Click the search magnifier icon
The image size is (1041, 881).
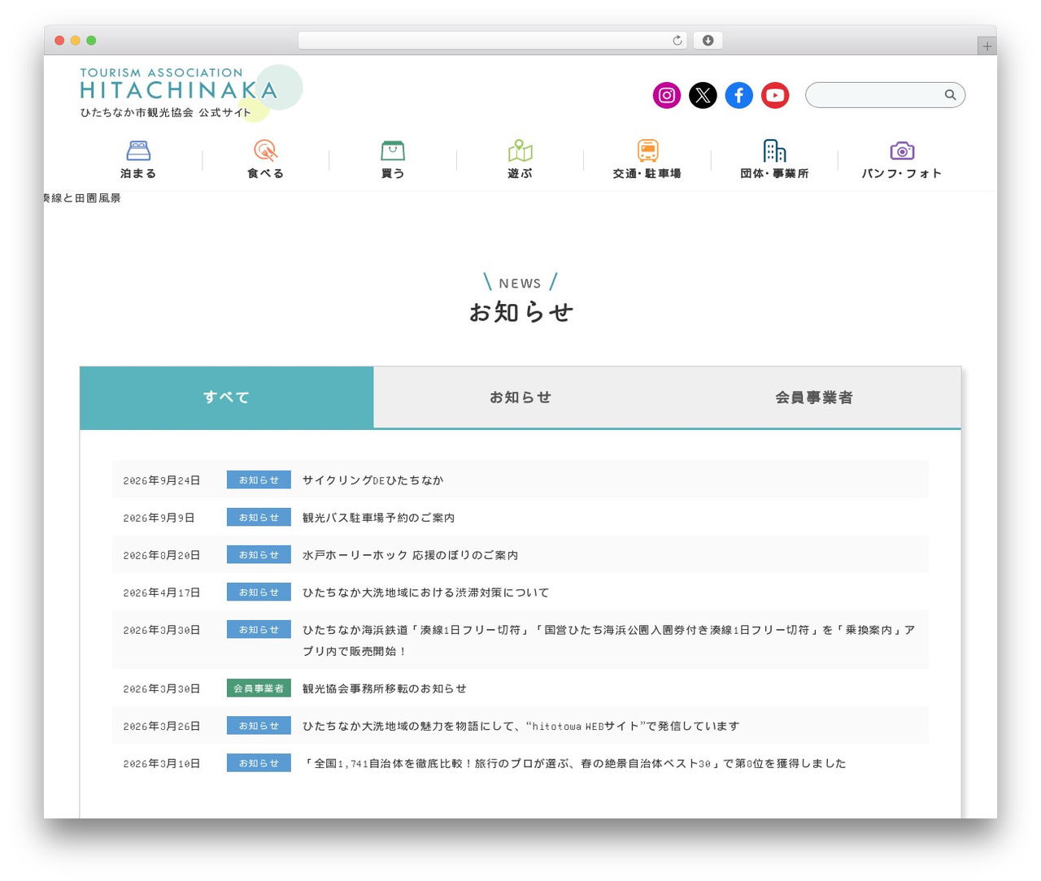point(950,95)
